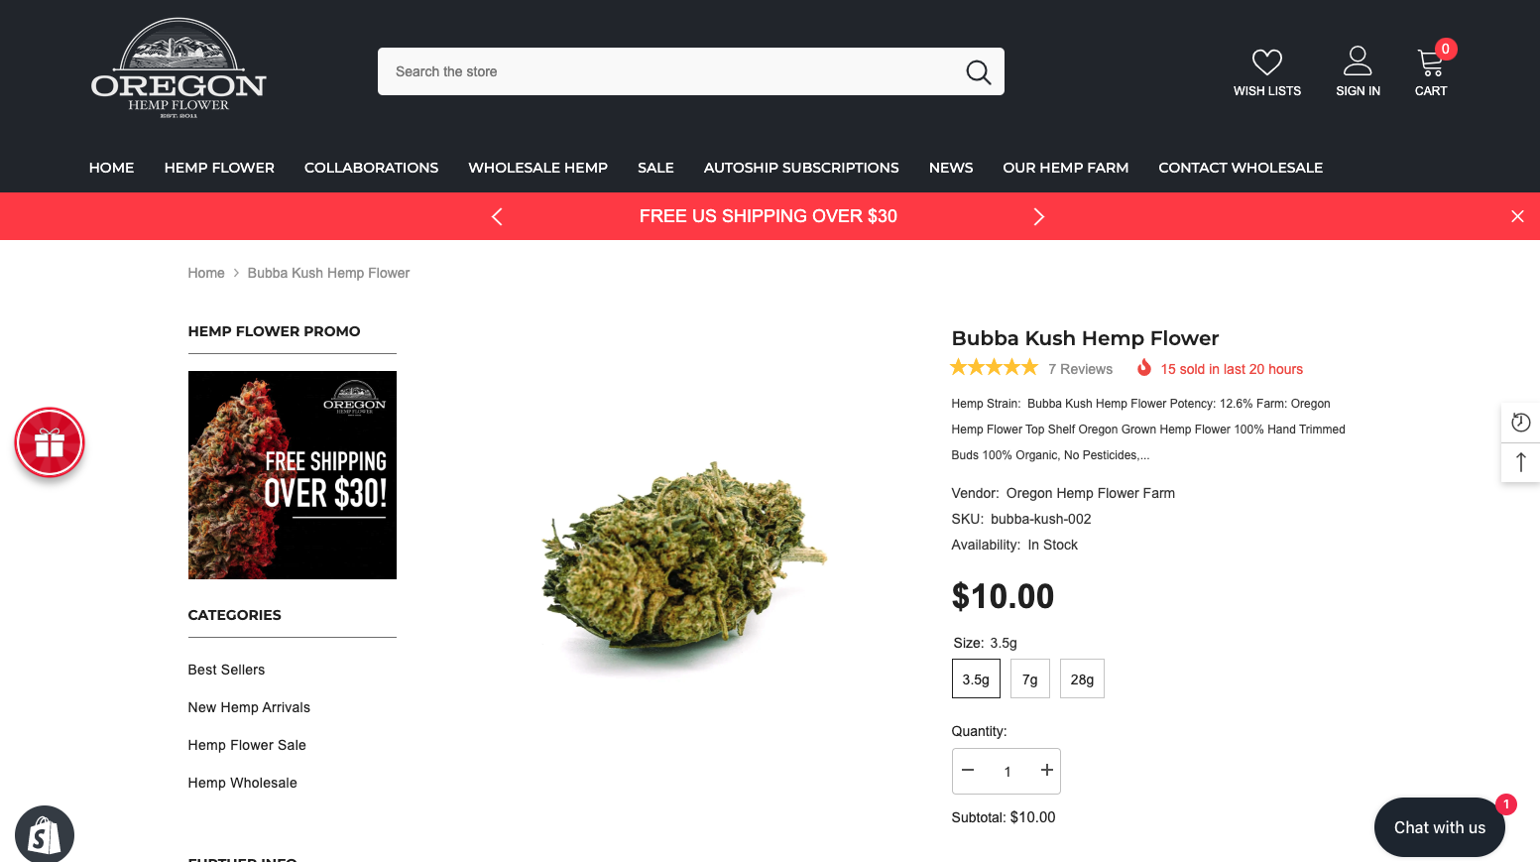The width and height of the screenshot is (1540, 862).
Task: Open the Wish Lists heart icon
Action: 1266,62
